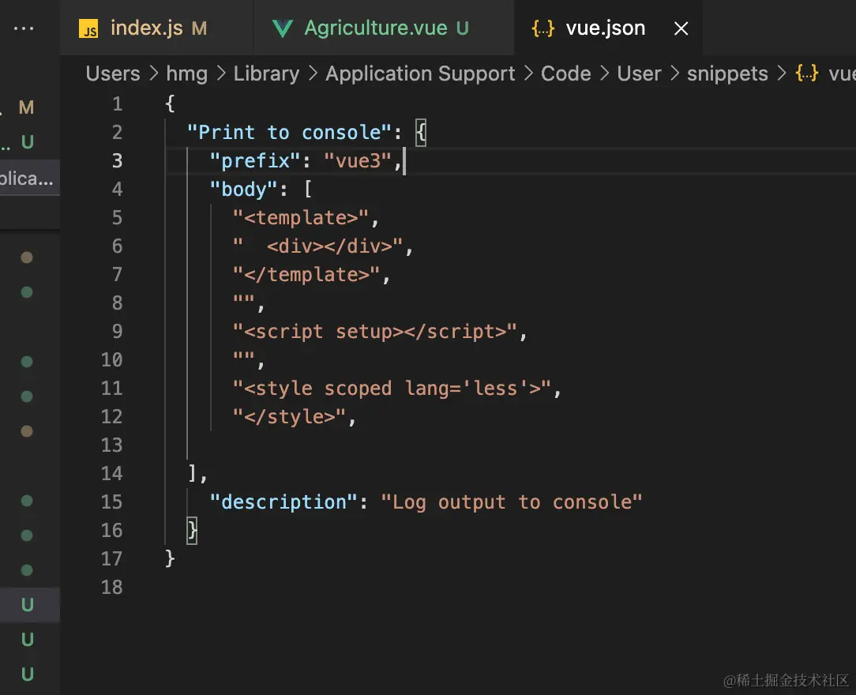Click the "Print to console" key
This screenshot has width=856, height=695.
click(289, 132)
